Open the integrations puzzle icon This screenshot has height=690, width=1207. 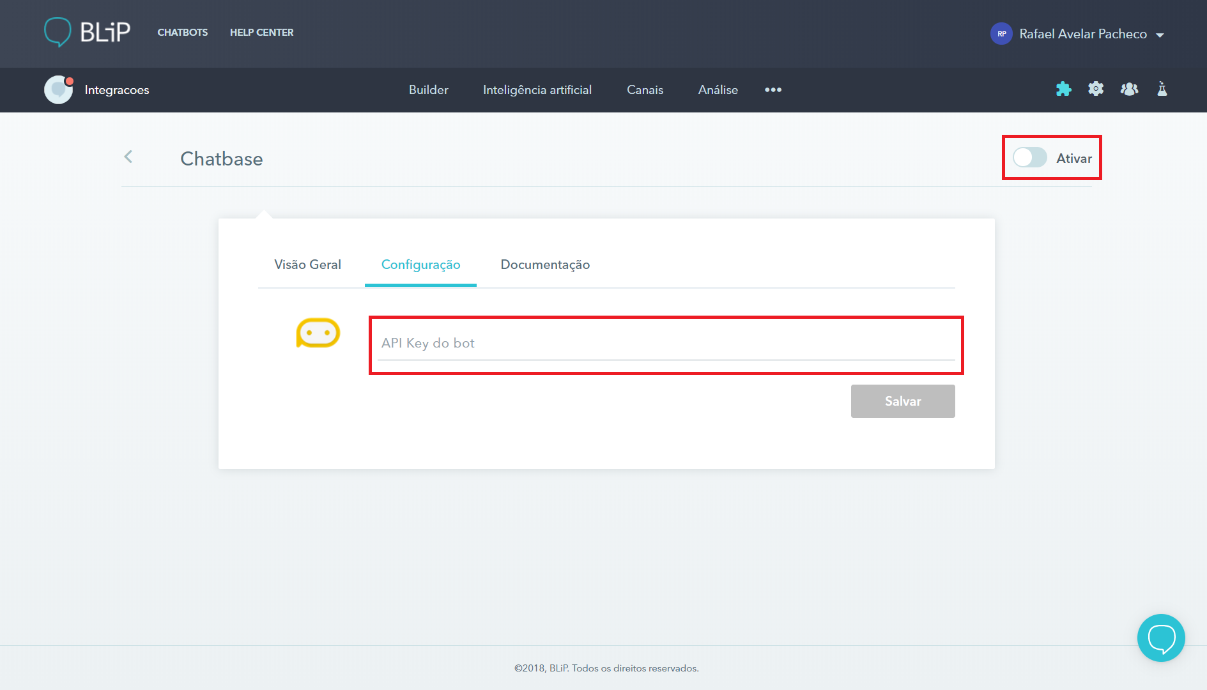tap(1064, 89)
